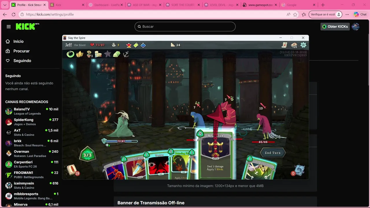Screen dimensions: 370x208
Task: Open the Kick hamburger sidebar menu
Action: [9, 27]
